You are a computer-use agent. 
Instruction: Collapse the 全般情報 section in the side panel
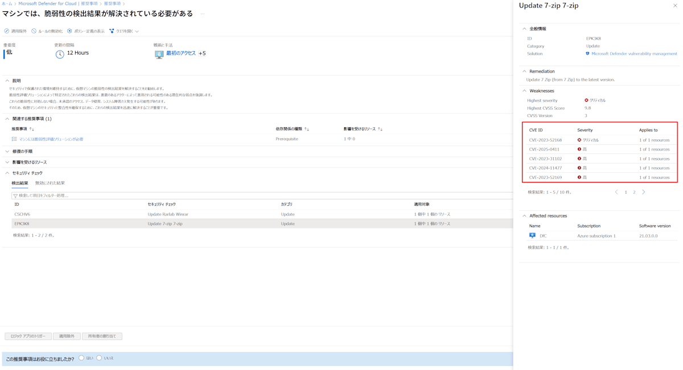click(x=525, y=29)
